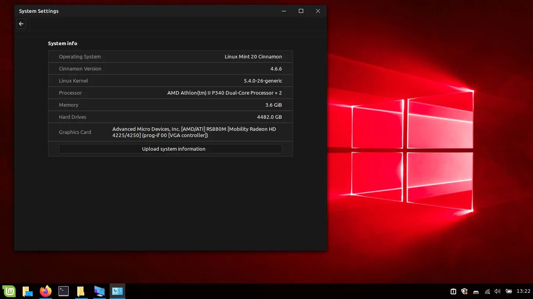The height and width of the screenshot is (299, 533).
Task: Minimize the System Settings window
Action: pos(284,11)
